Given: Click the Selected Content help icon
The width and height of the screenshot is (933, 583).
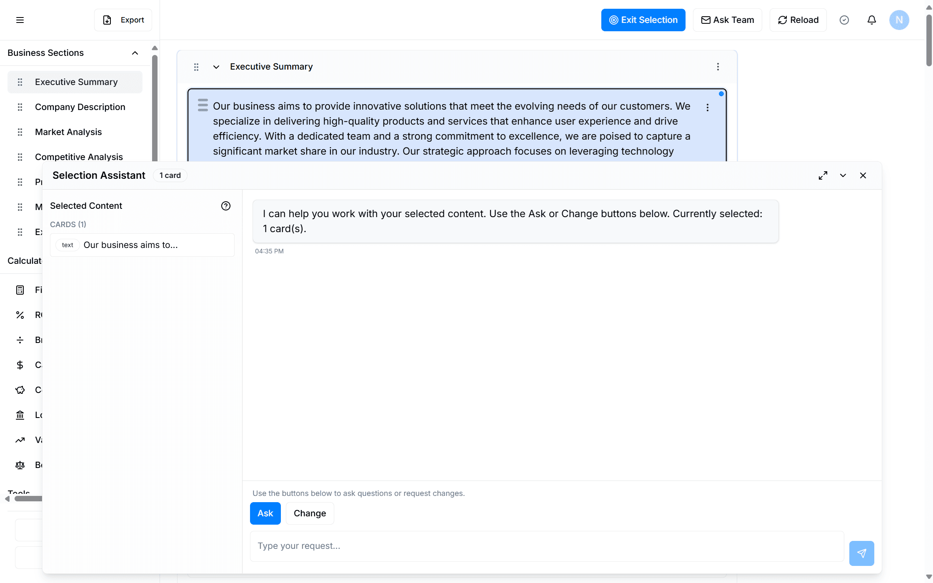Looking at the screenshot, I should coord(225,206).
